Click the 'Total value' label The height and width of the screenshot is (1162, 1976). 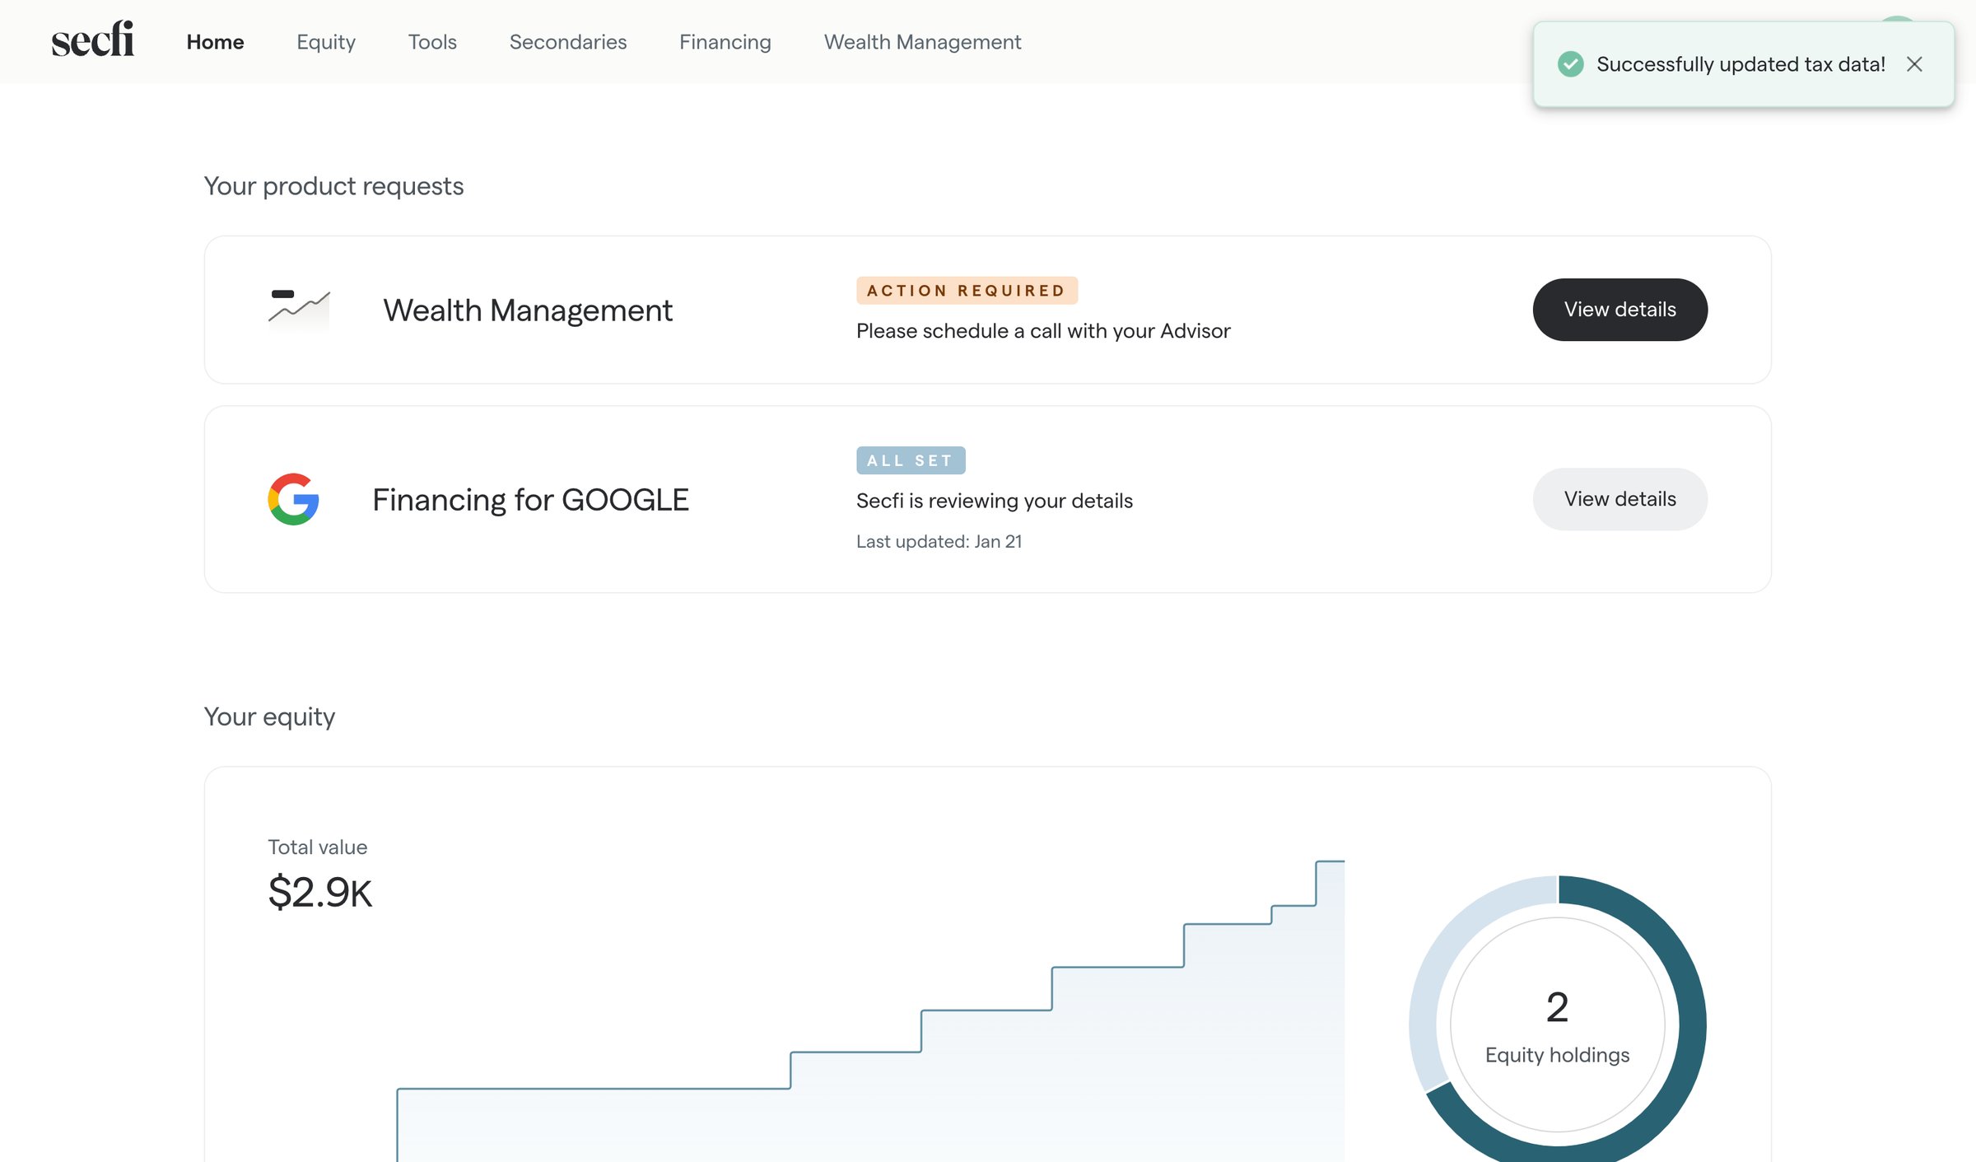pos(317,847)
